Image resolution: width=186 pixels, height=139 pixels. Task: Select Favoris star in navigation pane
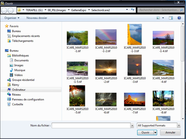pos(7,26)
